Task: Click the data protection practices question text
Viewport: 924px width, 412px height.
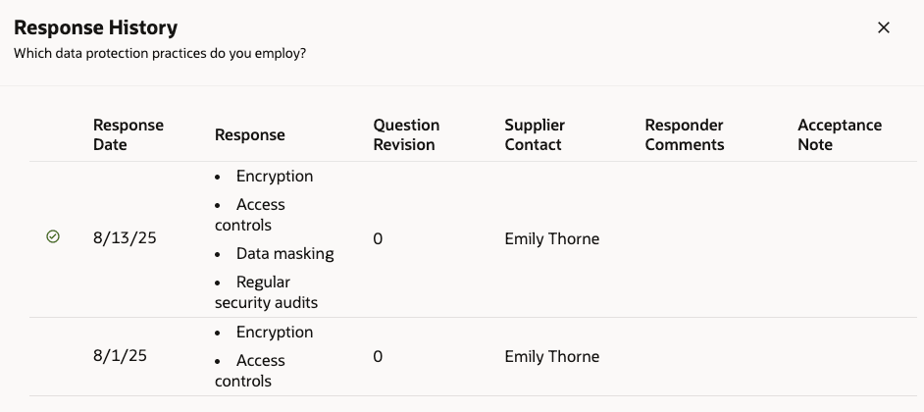Action: point(160,53)
